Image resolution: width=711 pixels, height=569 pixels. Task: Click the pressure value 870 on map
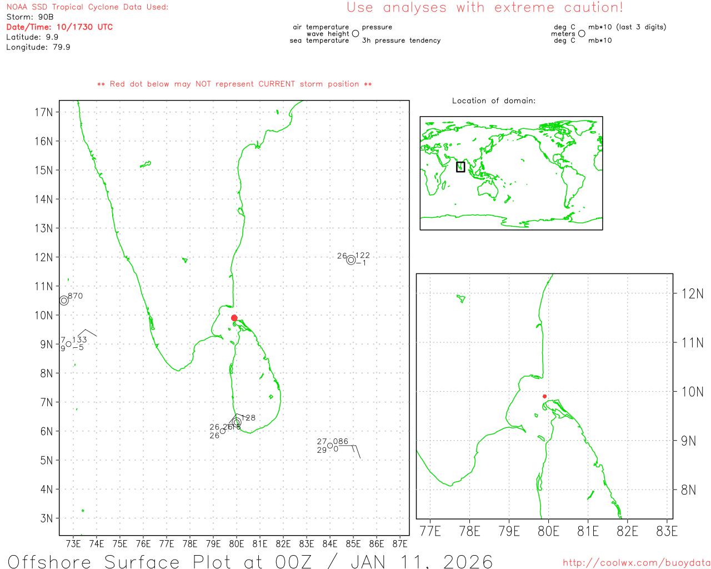click(76, 296)
